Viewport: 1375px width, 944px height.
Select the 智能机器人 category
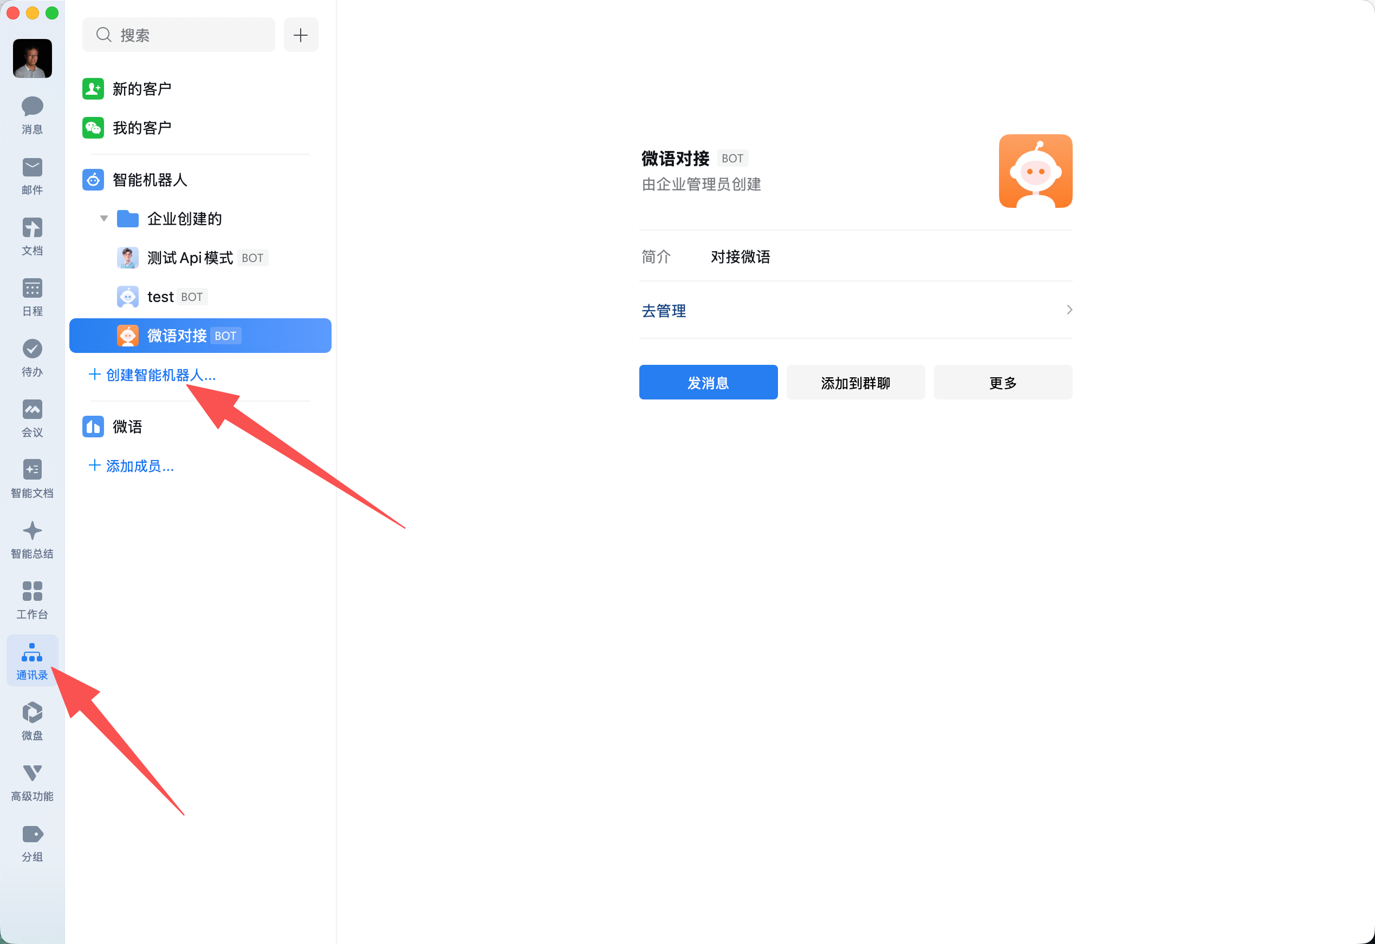(200, 180)
